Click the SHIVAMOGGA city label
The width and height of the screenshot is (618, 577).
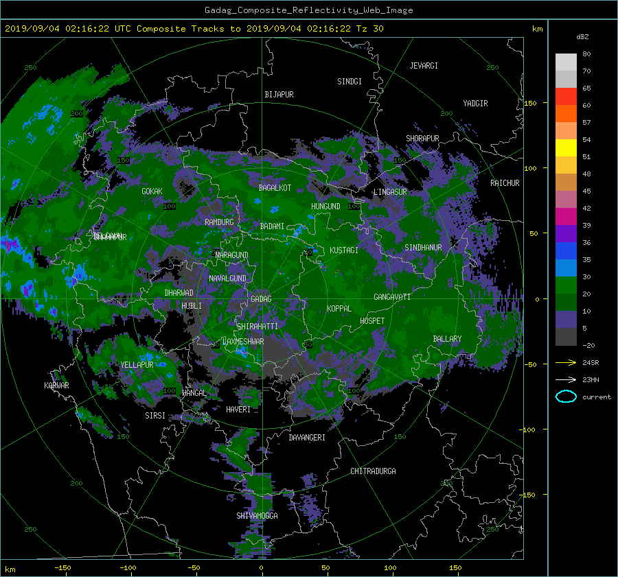pyautogui.click(x=257, y=515)
